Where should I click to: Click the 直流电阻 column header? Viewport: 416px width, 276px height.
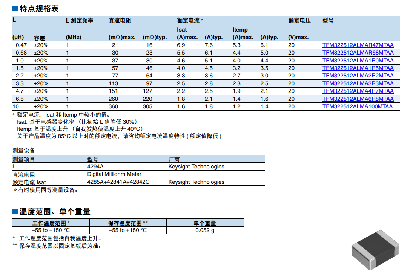(x=120, y=21)
